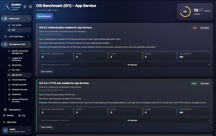Viewport: 216px width, 136px height.
Task: Click the Logging and Monitoring pulse icon
Action: tap(9, 58)
